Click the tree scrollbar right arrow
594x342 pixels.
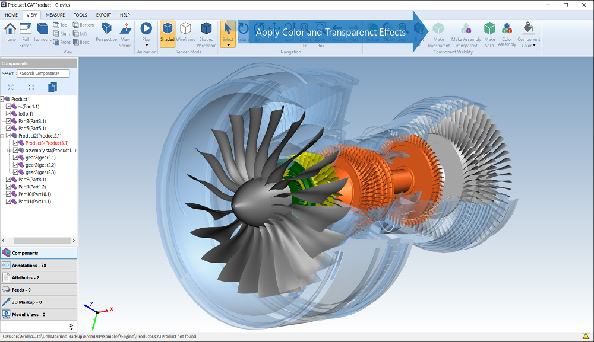(74, 240)
